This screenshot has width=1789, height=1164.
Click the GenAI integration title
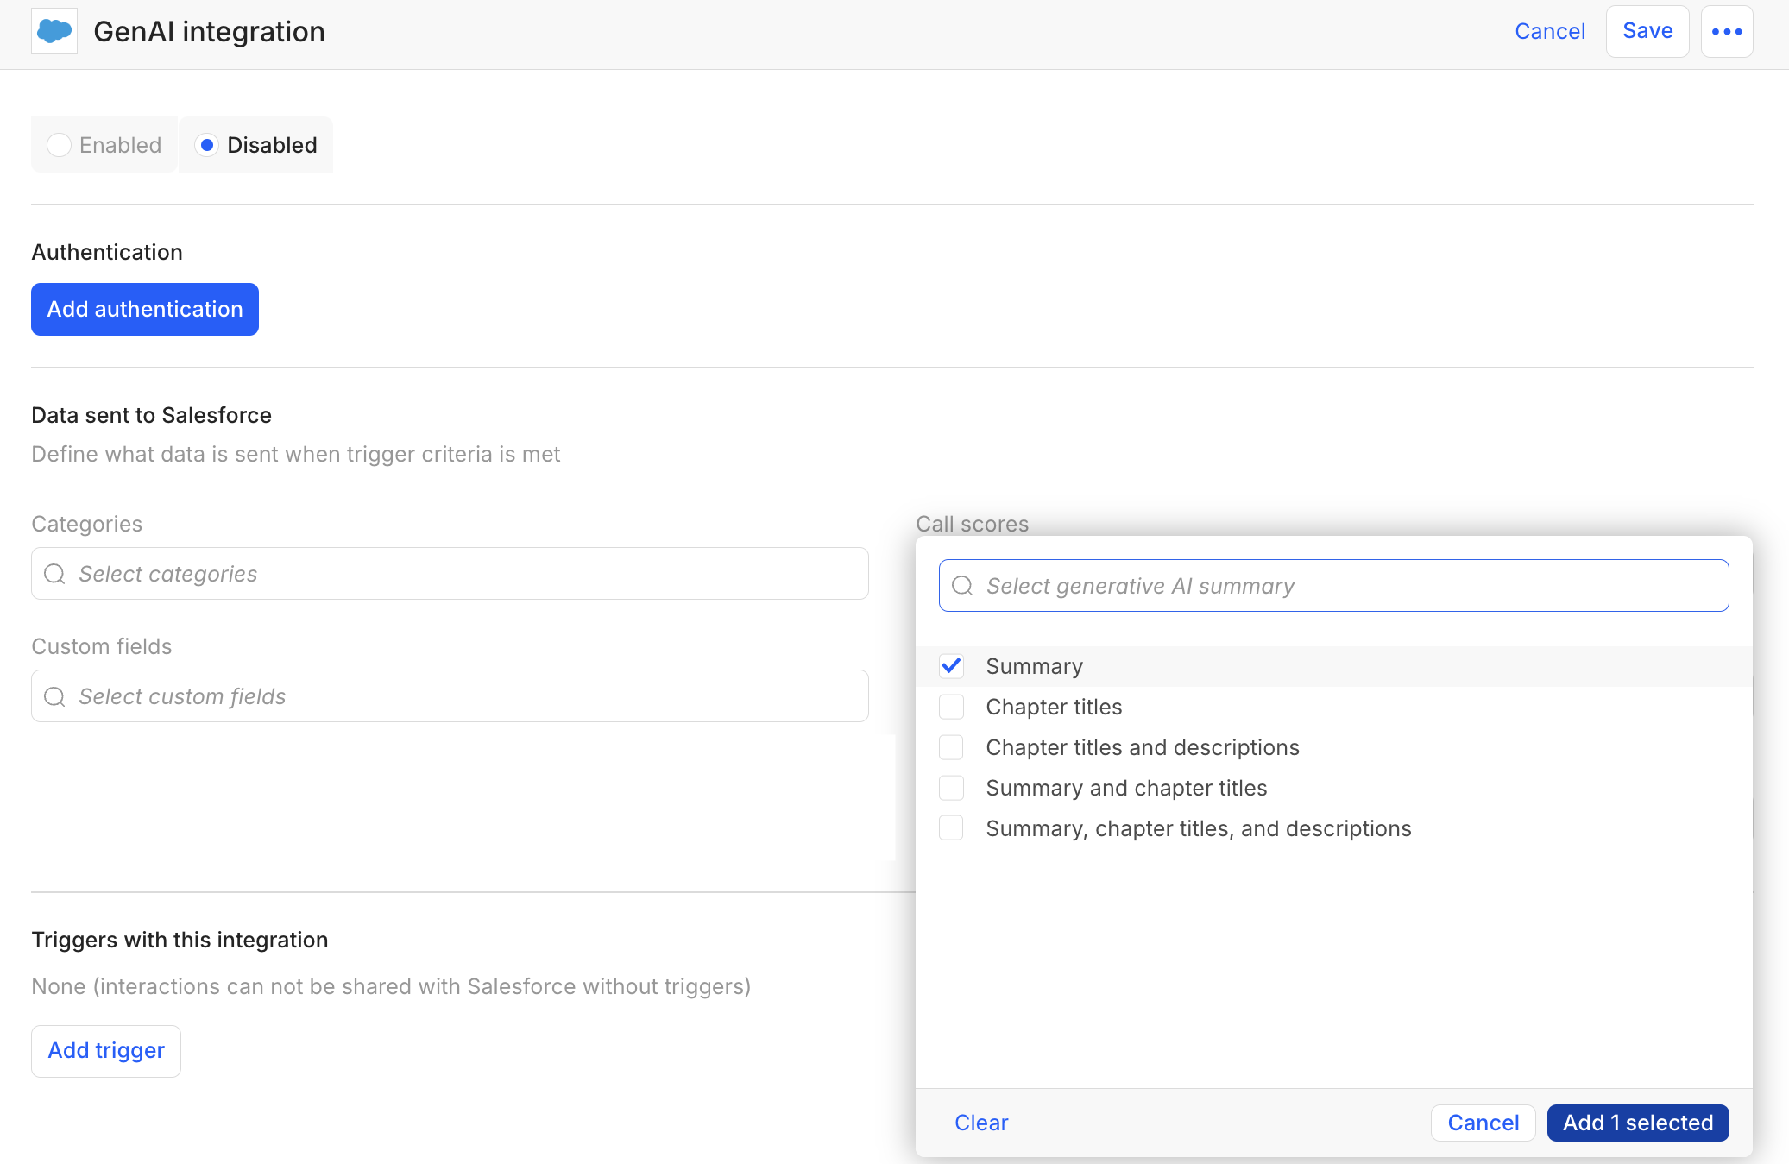pyautogui.click(x=210, y=32)
